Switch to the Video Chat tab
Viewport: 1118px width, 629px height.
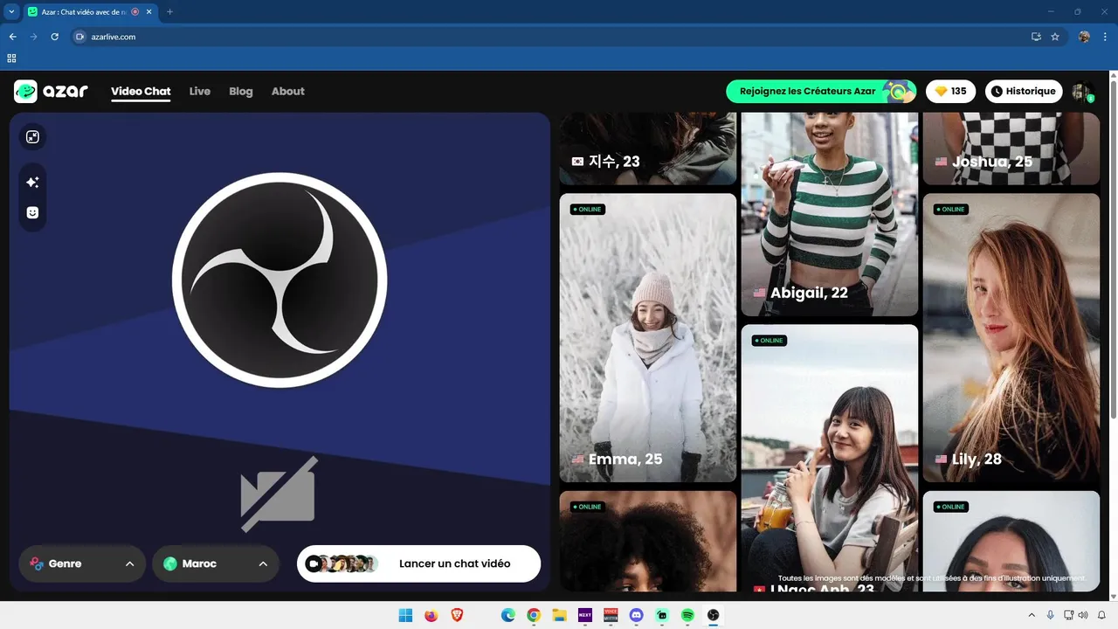(x=141, y=91)
